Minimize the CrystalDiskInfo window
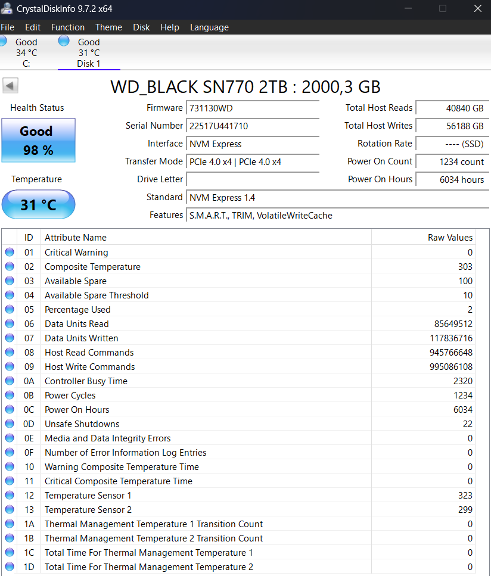The height and width of the screenshot is (576, 491). (408, 8)
